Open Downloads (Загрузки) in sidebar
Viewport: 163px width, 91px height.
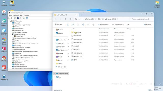point(60,43)
